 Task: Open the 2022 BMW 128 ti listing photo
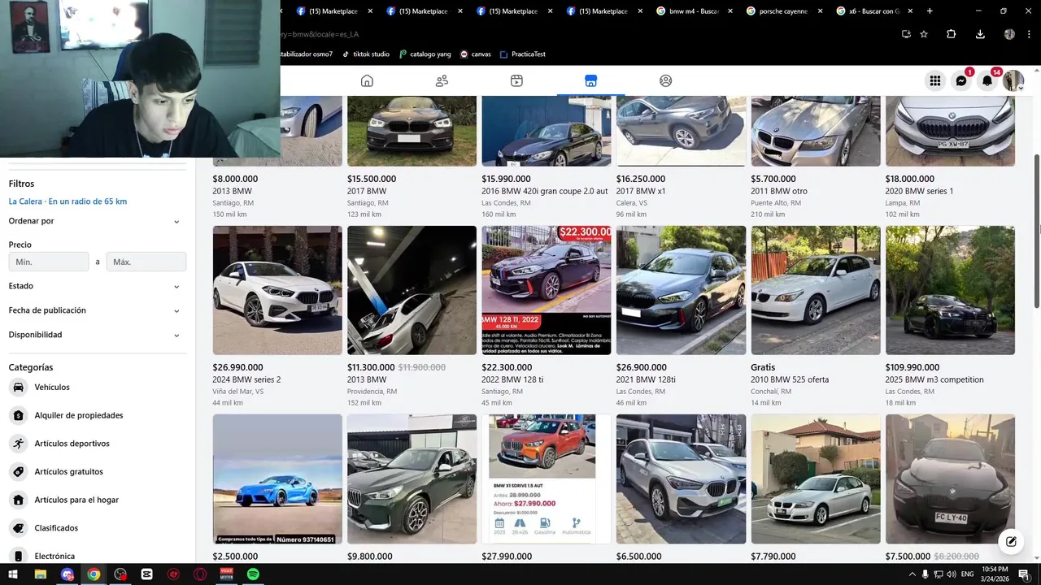tap(547, 290)
